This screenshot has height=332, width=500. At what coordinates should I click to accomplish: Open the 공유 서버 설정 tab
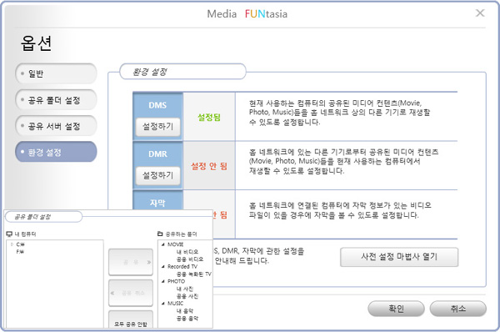click(56, 126)
